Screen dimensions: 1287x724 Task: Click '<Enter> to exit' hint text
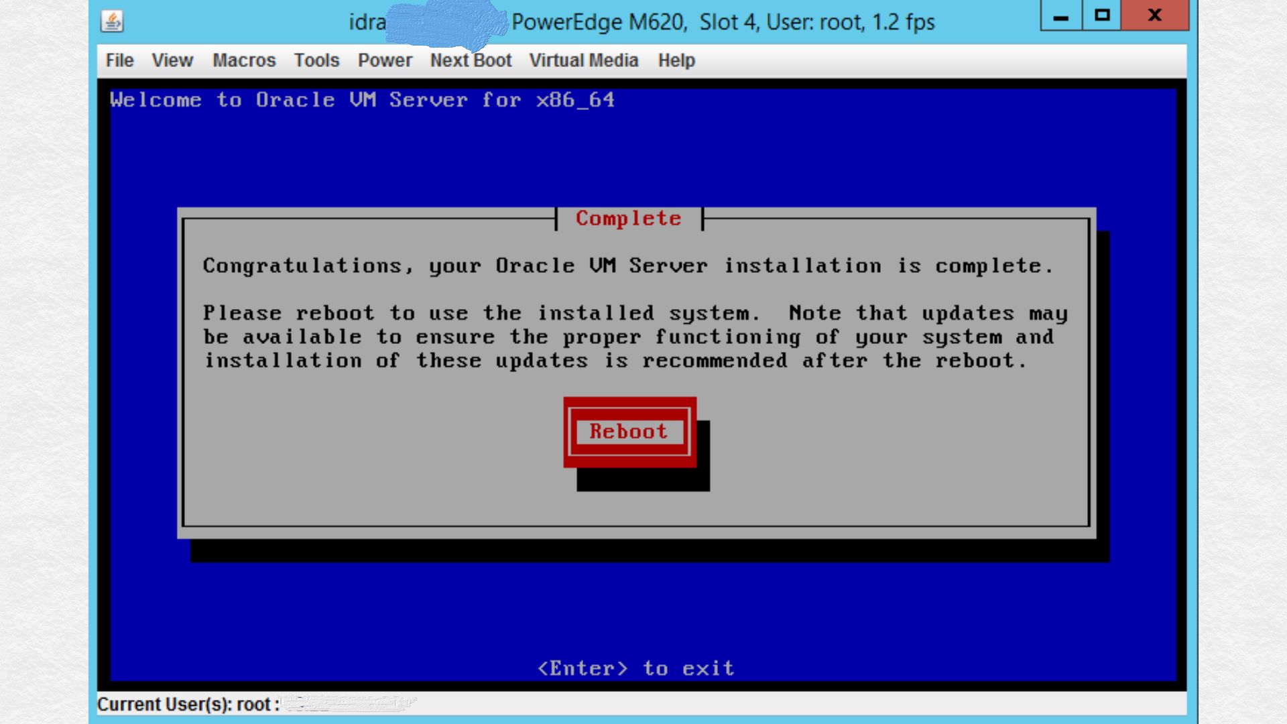click(636, 668)
